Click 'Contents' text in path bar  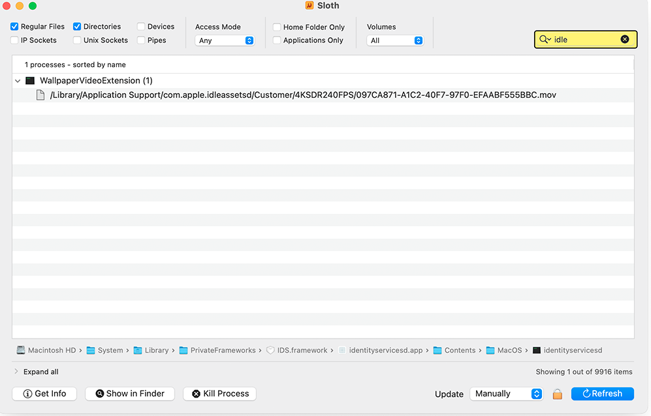pos(460,350)
